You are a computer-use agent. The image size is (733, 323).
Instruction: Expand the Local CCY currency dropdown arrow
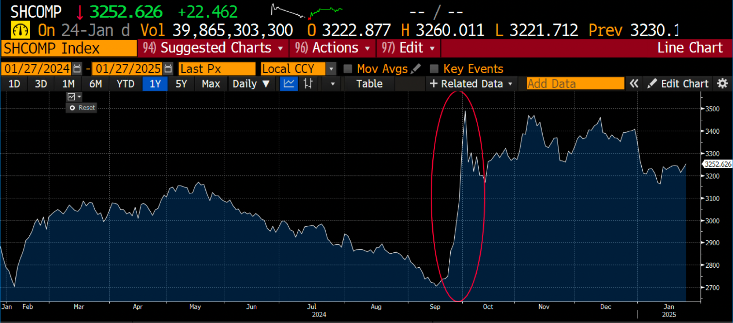331,68
